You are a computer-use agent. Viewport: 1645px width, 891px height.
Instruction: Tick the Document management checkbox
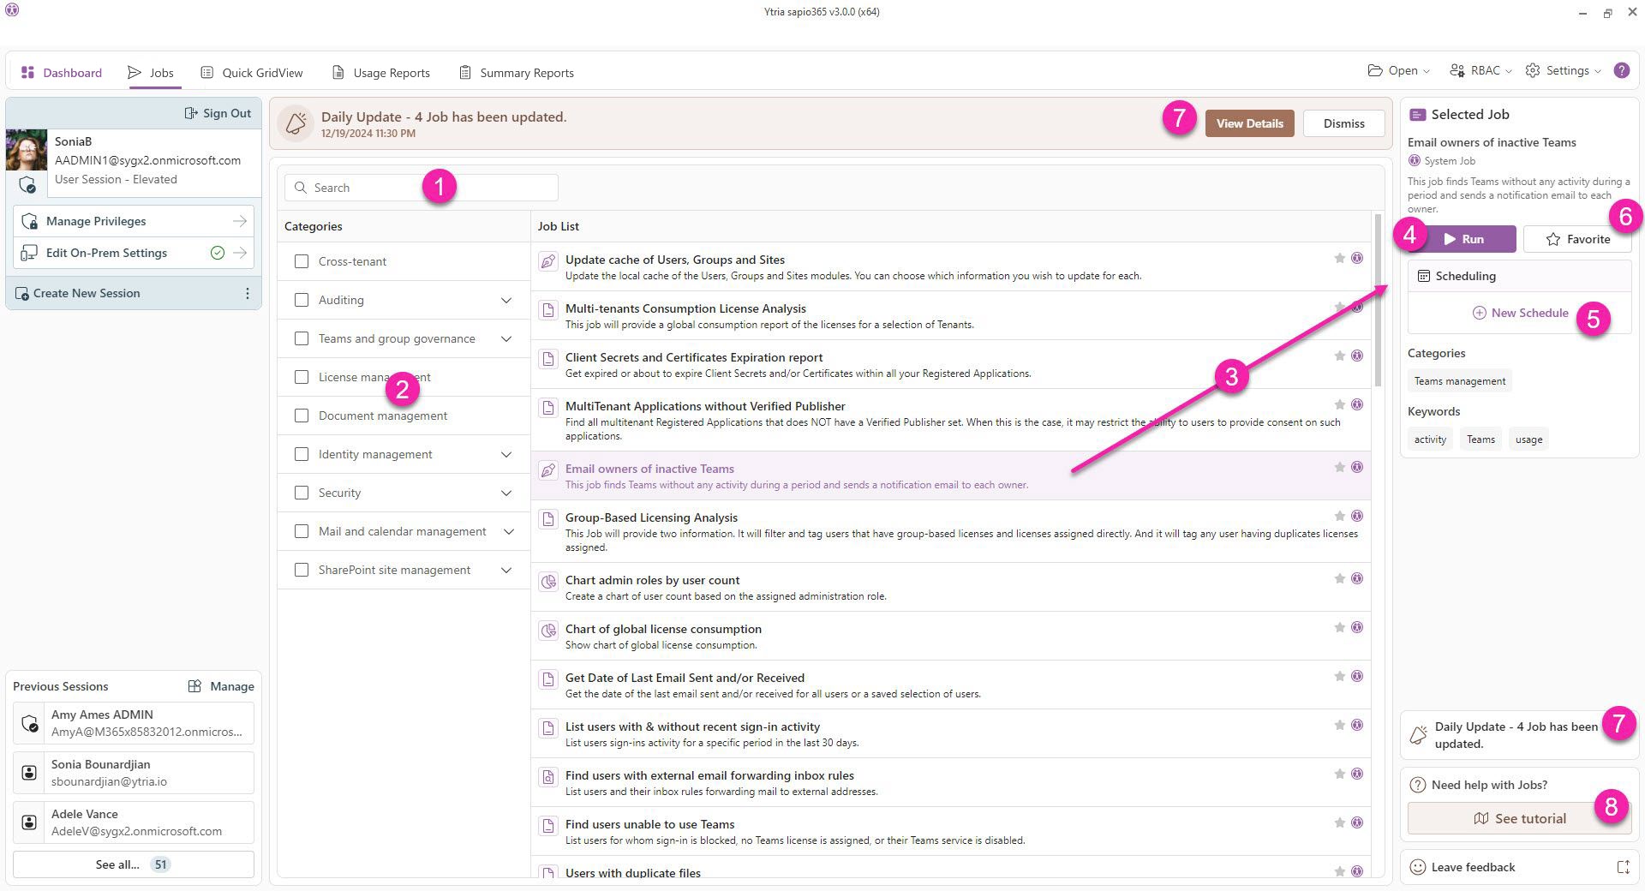click(302, 416)
